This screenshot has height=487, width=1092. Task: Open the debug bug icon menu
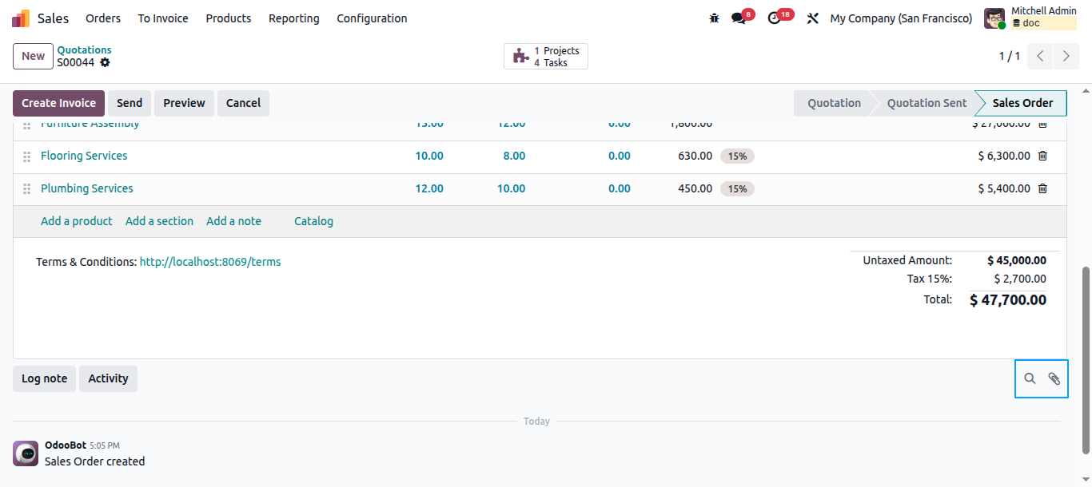point(714,18)
